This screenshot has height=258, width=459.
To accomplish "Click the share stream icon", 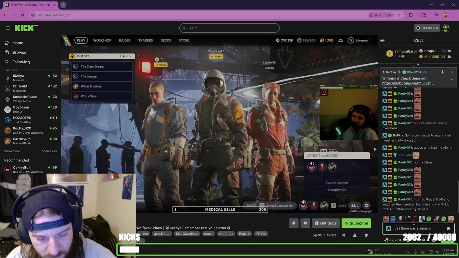I will 343,235.
